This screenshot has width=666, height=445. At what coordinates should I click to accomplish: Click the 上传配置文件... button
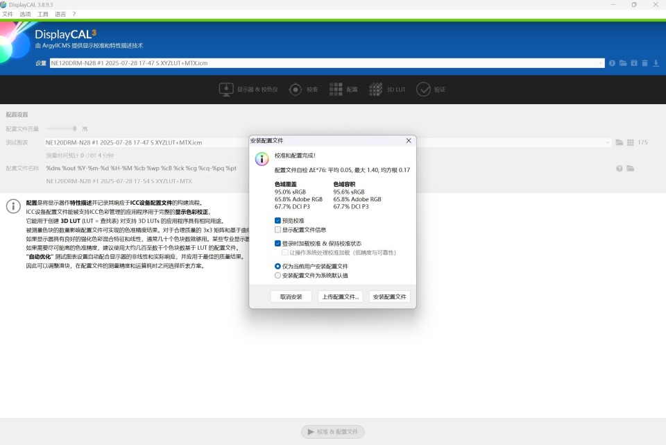(x=340, y=296)
